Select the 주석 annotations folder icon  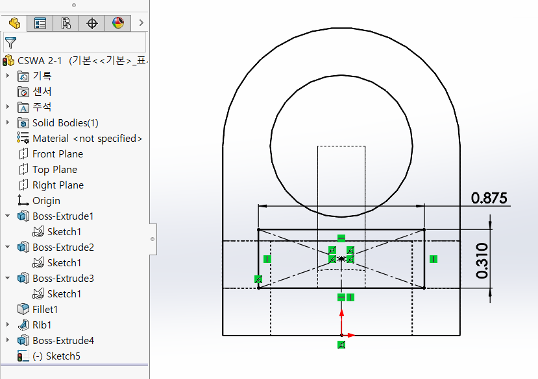coord(23,107)
